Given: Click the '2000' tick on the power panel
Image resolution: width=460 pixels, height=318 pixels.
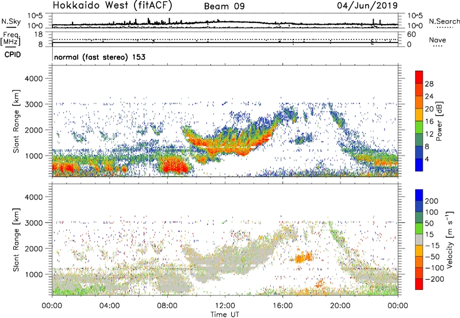Looking at the screenshot, I should [34, 130].
